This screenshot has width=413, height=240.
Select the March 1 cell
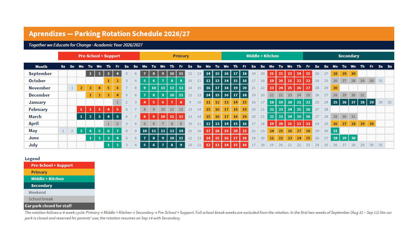(81, 117)
